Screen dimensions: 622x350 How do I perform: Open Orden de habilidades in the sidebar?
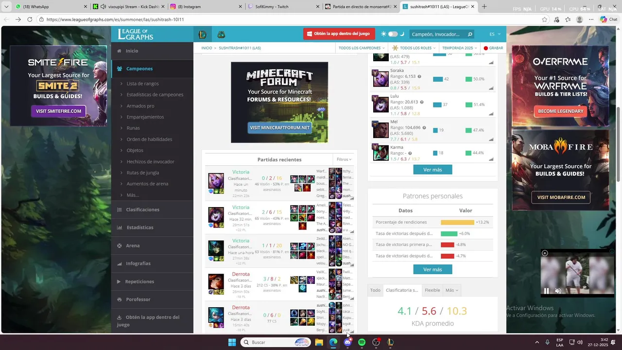tap(149, 140)
